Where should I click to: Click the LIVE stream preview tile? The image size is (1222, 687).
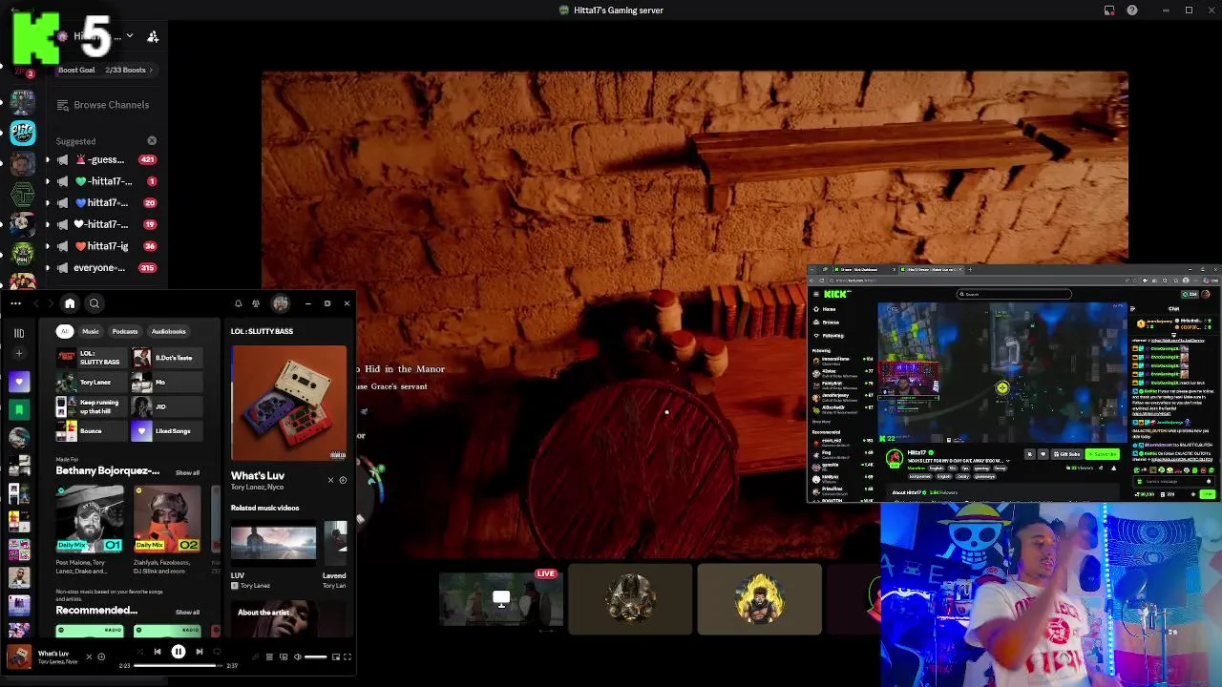tap(501, 599)
